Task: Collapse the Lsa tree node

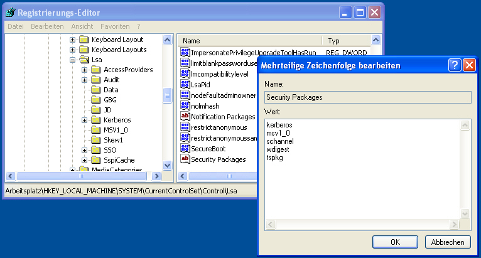Action: coord(73,60)
